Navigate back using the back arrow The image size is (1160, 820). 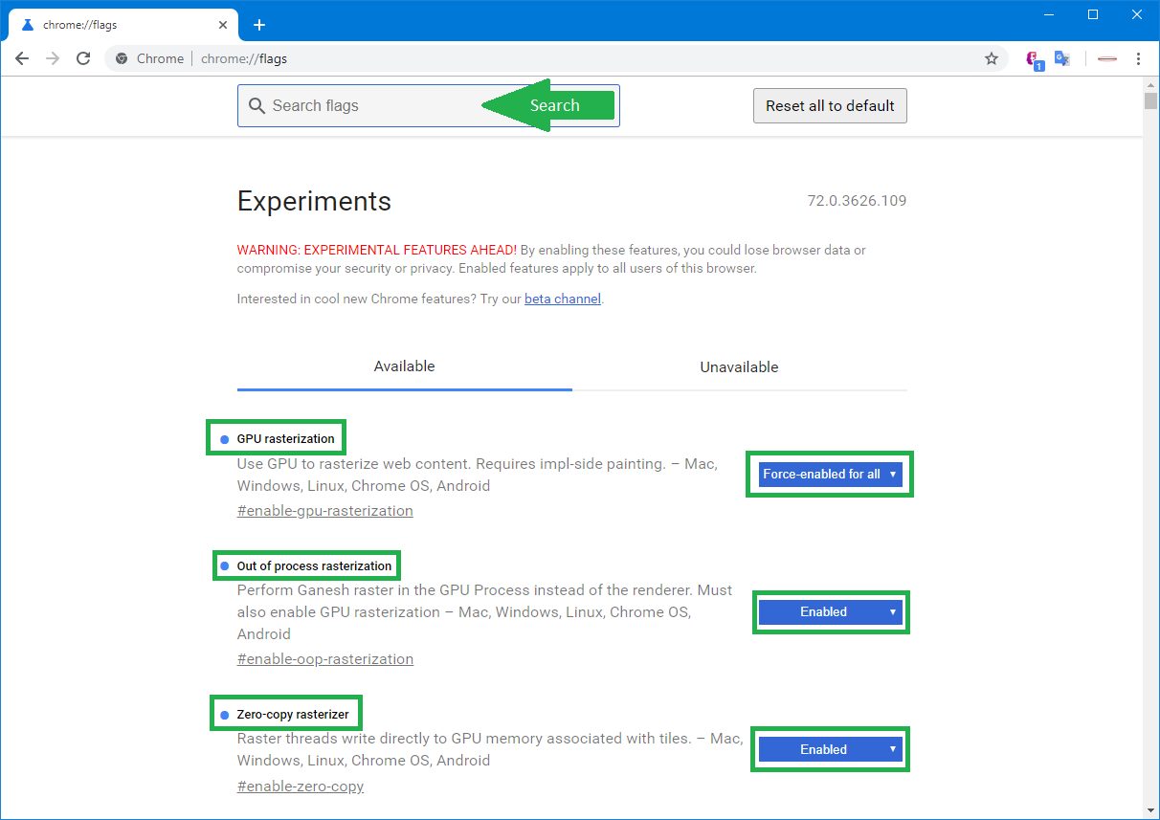pos(22,58)
